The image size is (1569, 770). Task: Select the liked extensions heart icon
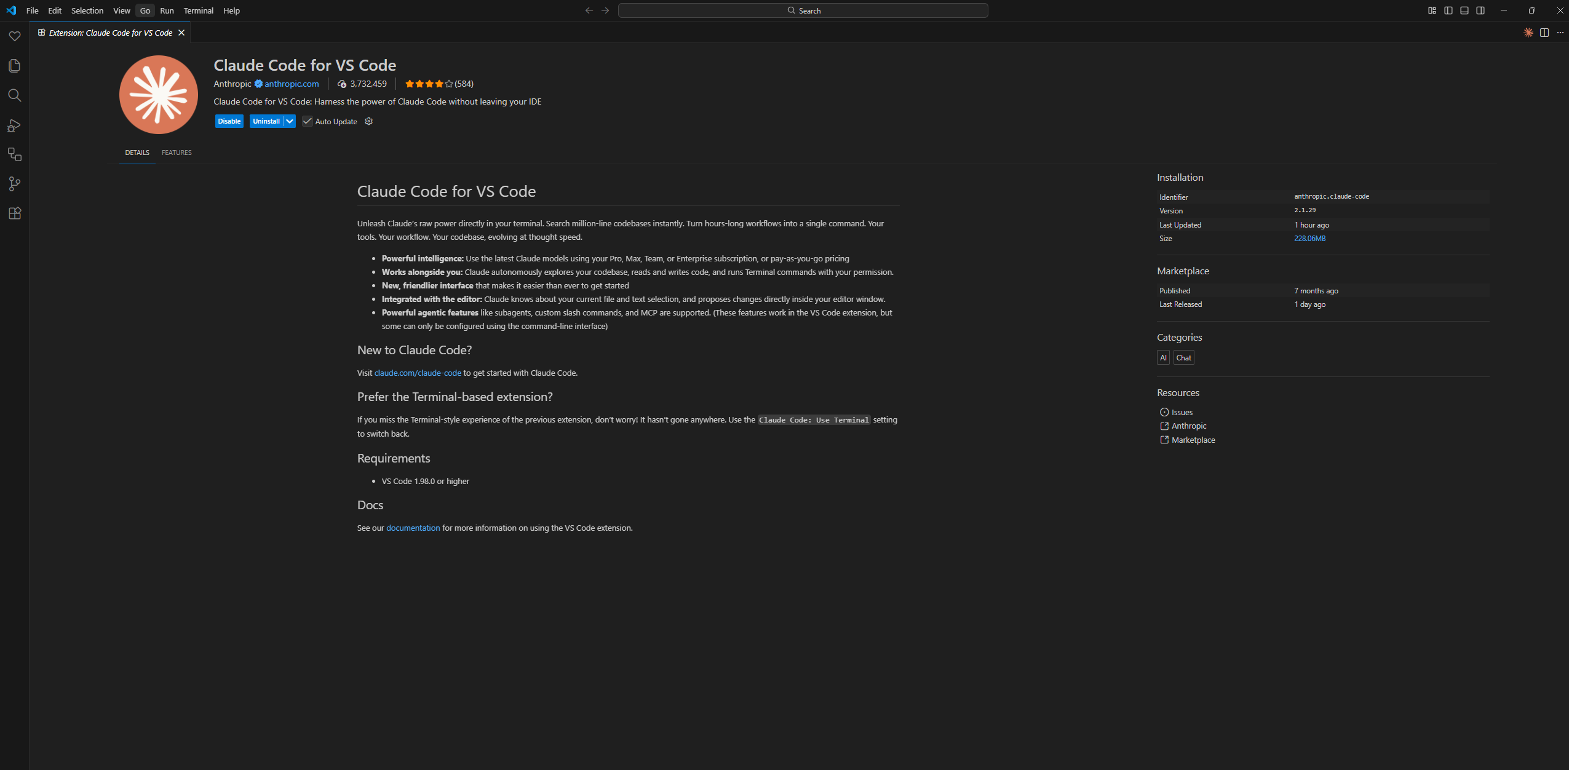14,36
